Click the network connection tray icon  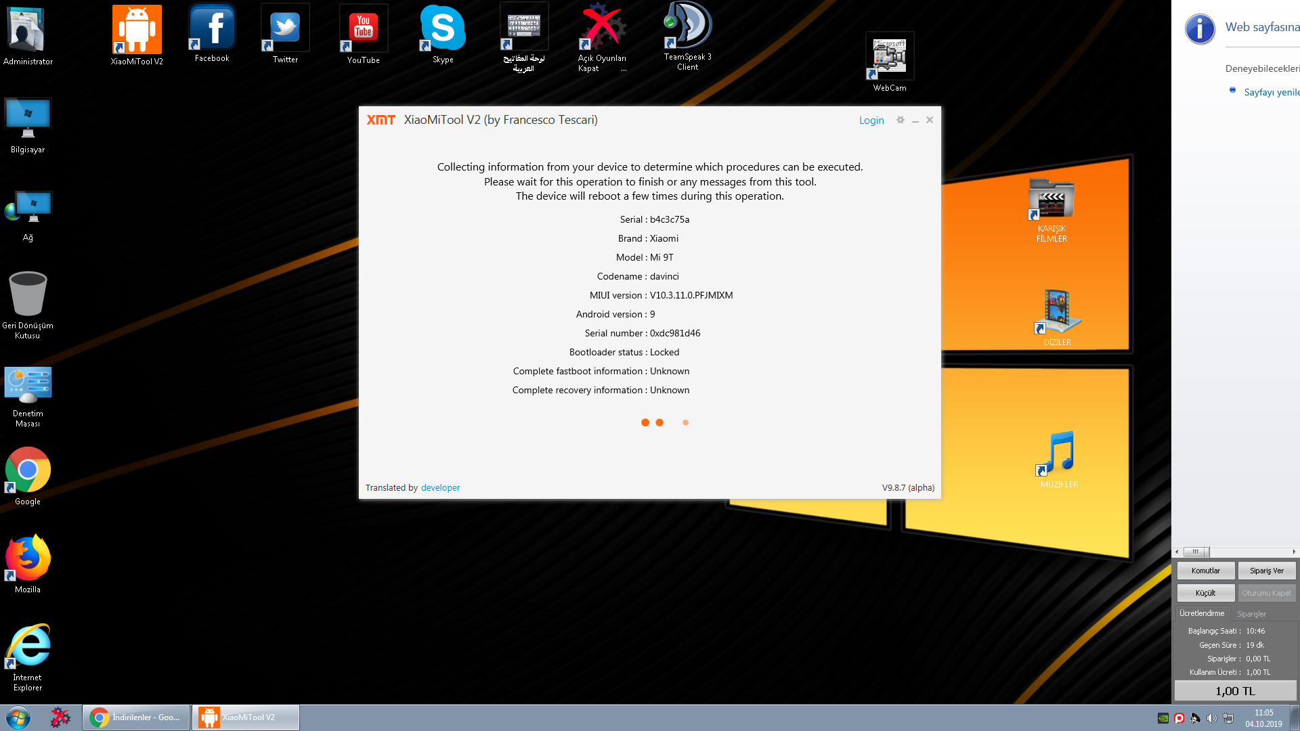(1228, 718)
